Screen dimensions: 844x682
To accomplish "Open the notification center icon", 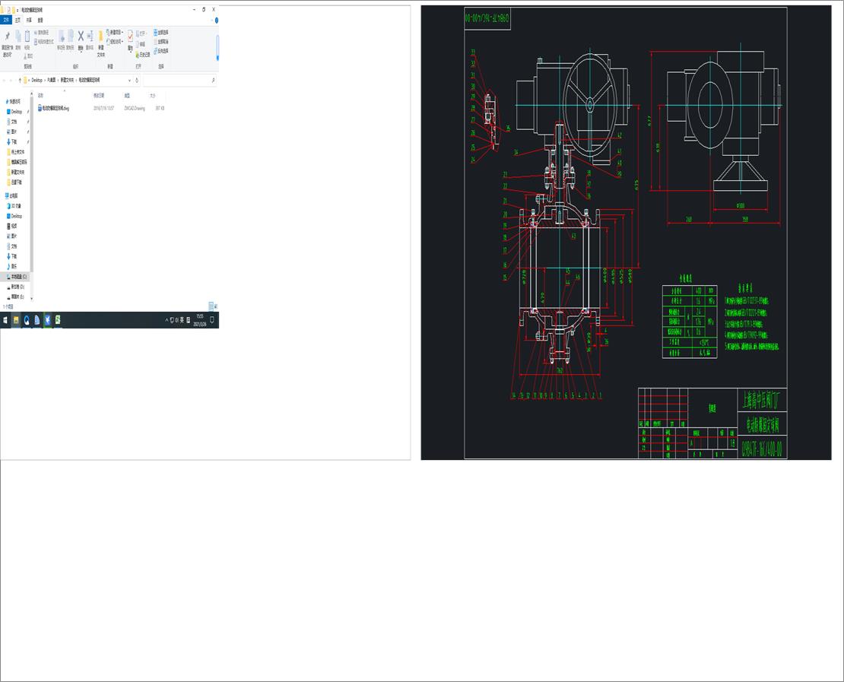I will click(x=212, y=320).
